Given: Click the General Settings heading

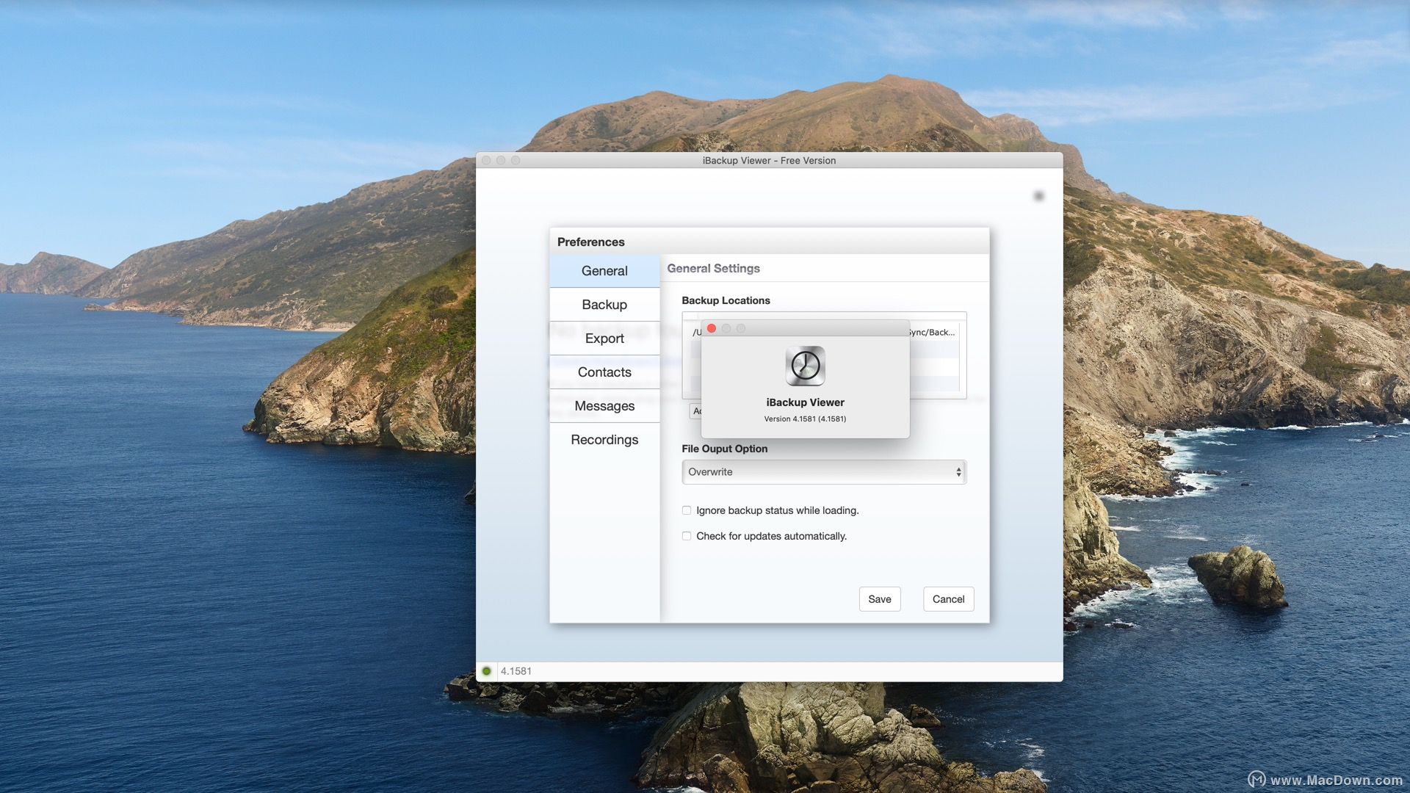Looking at the screenshot, I should pos(713,269).
